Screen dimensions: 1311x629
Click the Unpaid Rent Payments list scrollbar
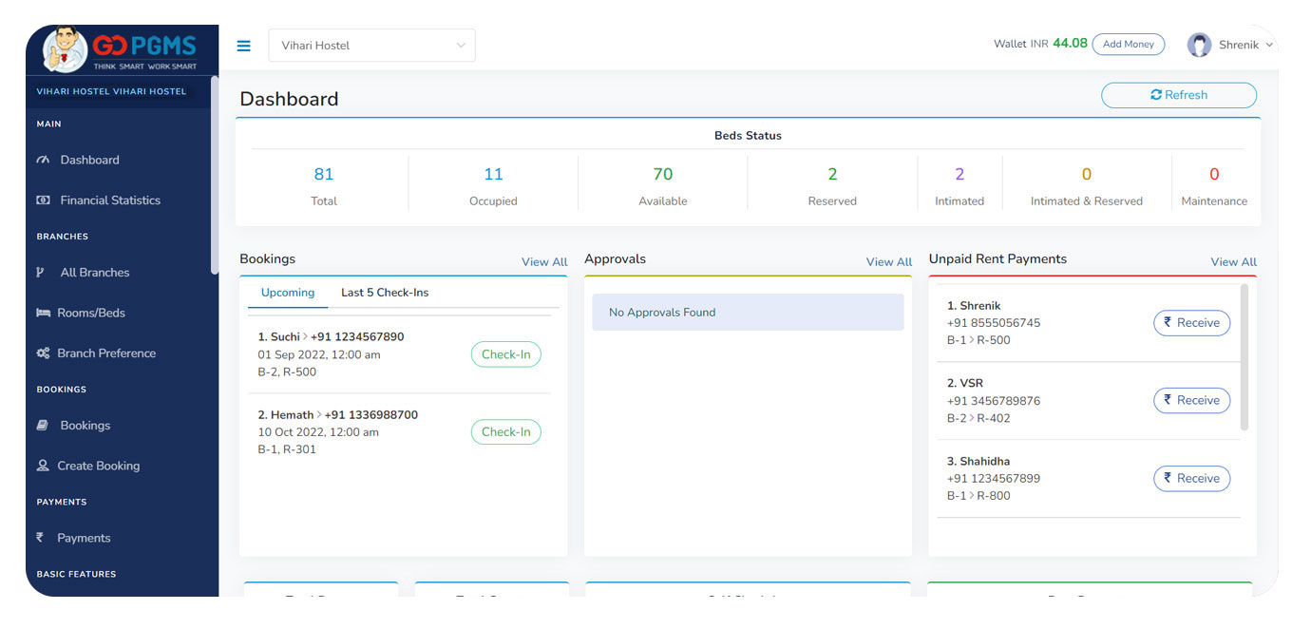[1244, 357]
